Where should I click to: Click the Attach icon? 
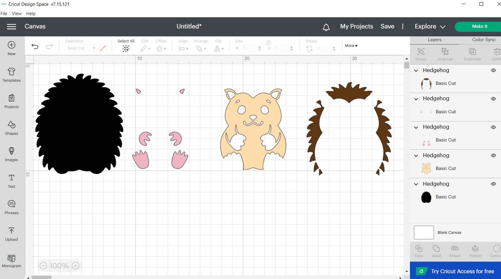tap(455, 250)
